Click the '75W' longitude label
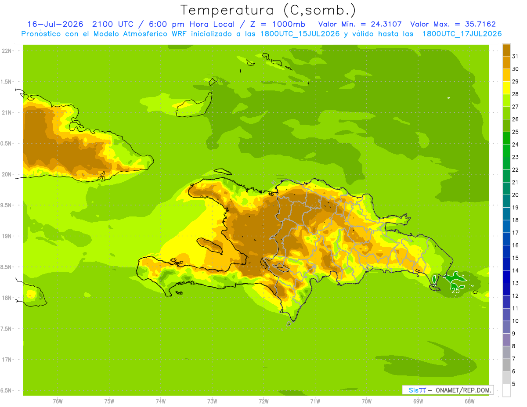 tap(109, 401)
